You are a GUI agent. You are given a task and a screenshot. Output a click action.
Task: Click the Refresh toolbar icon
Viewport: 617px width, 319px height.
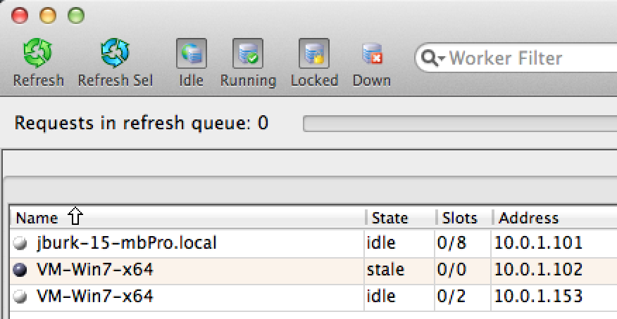tap(38, 53)
